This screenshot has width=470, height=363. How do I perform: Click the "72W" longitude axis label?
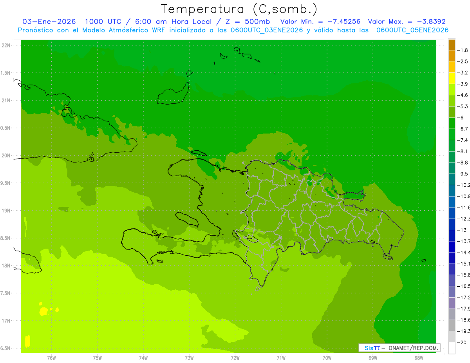pos(235,358)
